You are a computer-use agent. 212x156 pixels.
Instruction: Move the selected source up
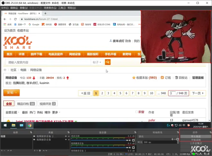44,151
